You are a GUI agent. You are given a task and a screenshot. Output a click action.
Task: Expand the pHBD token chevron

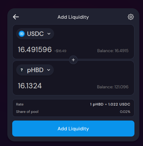coord(49,70)
